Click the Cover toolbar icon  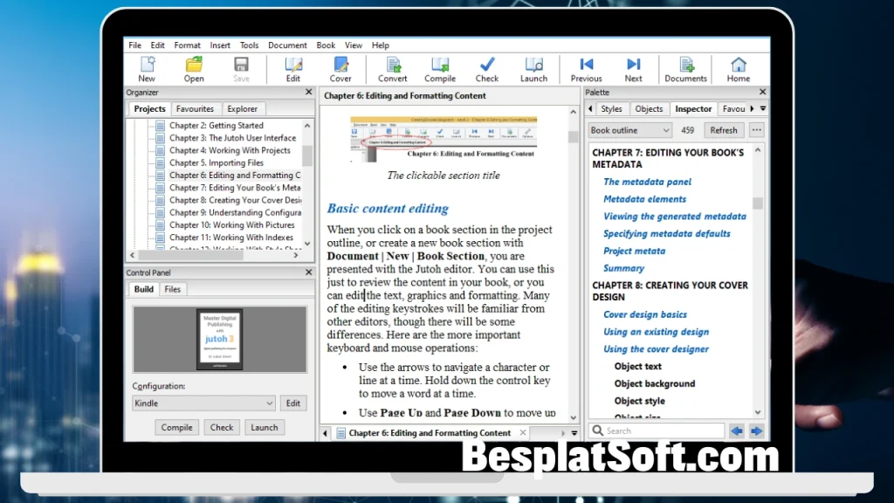click(x=340, y=69)
